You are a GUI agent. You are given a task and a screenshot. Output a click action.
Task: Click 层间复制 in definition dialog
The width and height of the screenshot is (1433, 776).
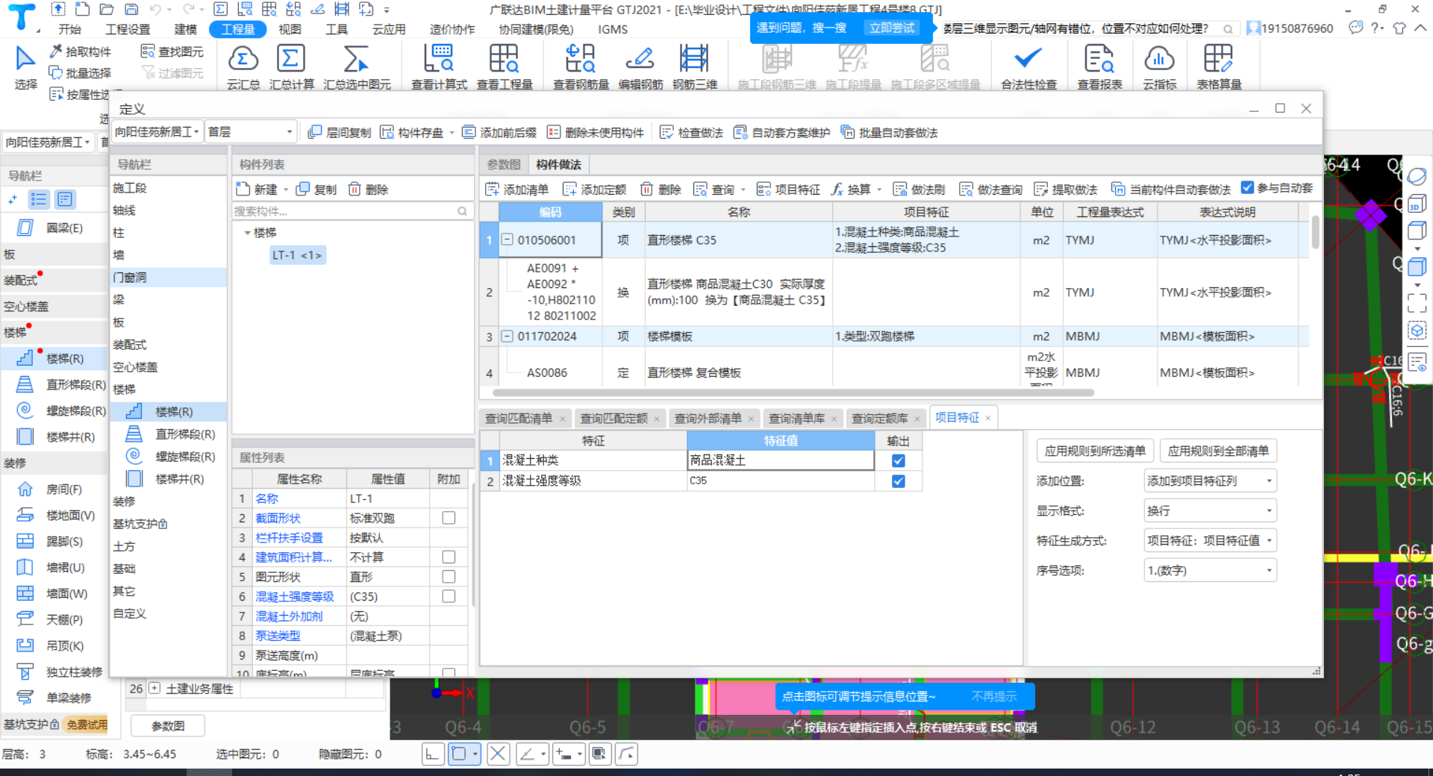coord(340,132)
